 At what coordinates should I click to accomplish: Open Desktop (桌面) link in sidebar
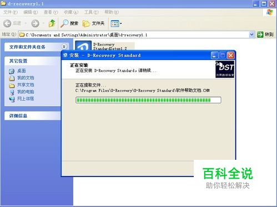point(21,70)
